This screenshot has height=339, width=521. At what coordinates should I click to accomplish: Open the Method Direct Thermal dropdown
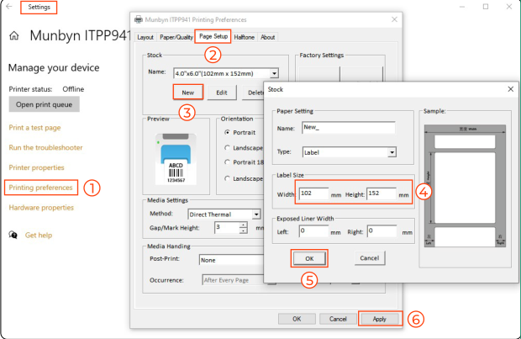point(256,215)
